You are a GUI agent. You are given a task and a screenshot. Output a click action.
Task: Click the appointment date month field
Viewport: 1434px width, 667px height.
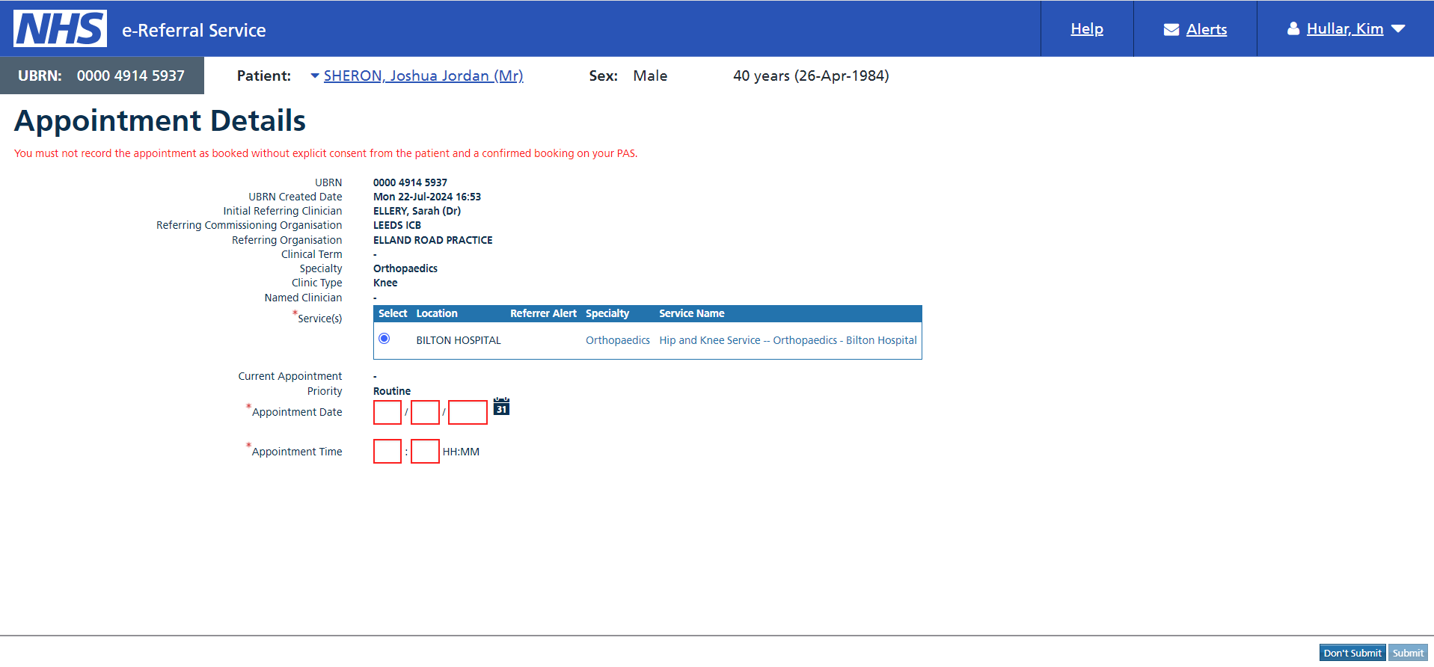click(425, 413)
